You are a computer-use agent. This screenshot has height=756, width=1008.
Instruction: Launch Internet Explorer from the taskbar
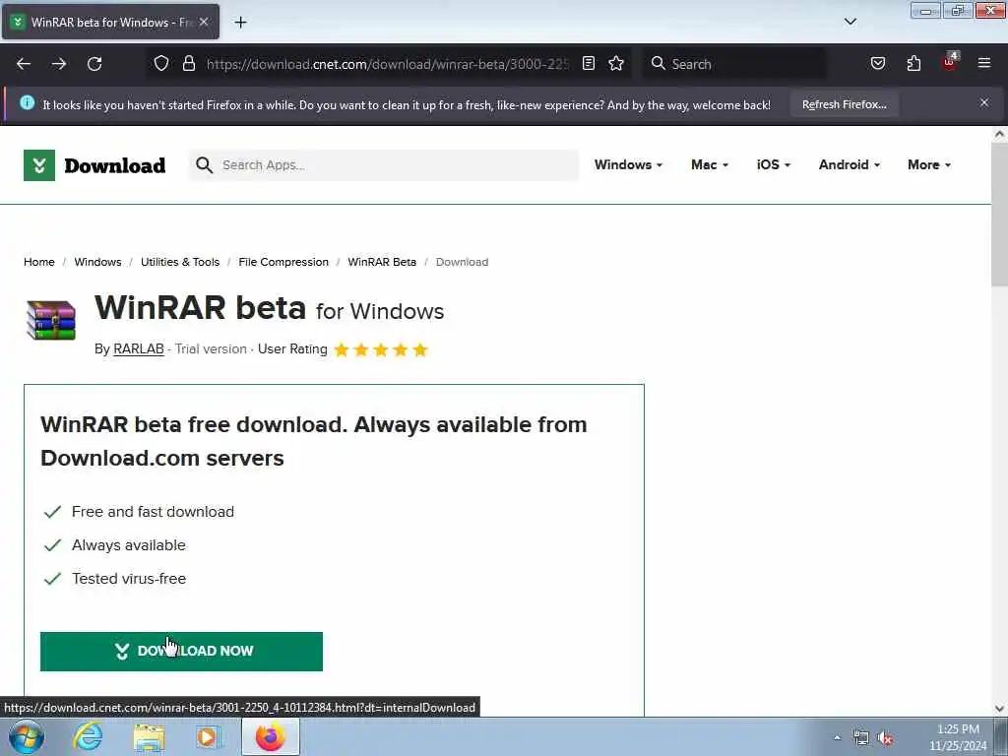88,737
